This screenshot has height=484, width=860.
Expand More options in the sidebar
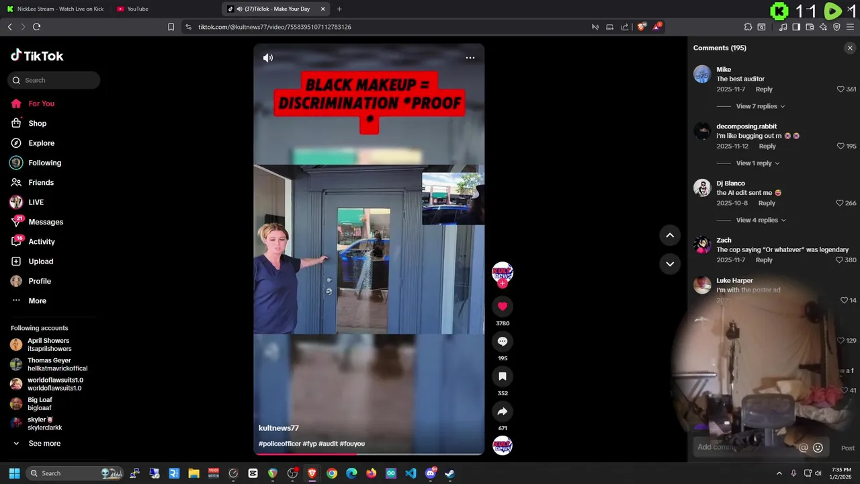tap(37, 301)
